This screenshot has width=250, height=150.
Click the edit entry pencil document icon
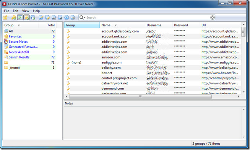pyautogui.click(x=41, y=17)
